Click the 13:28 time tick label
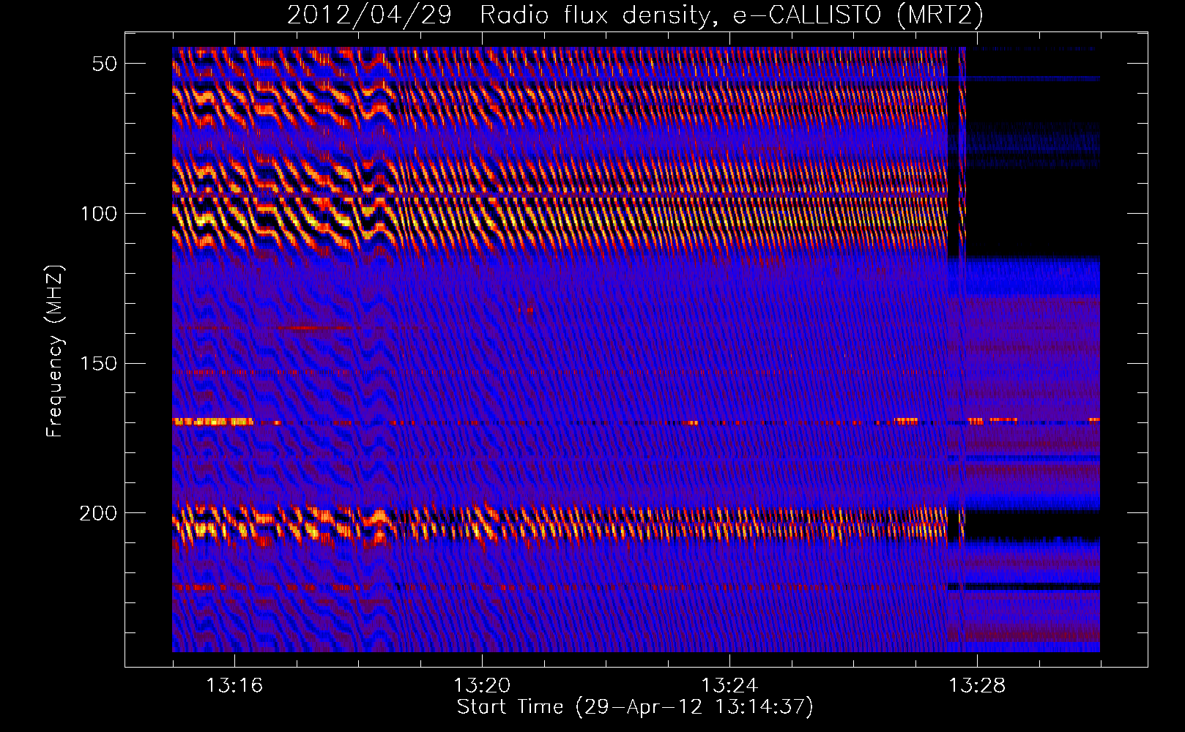This screenshot has width=1185, height=732. [x=977, y=685]
